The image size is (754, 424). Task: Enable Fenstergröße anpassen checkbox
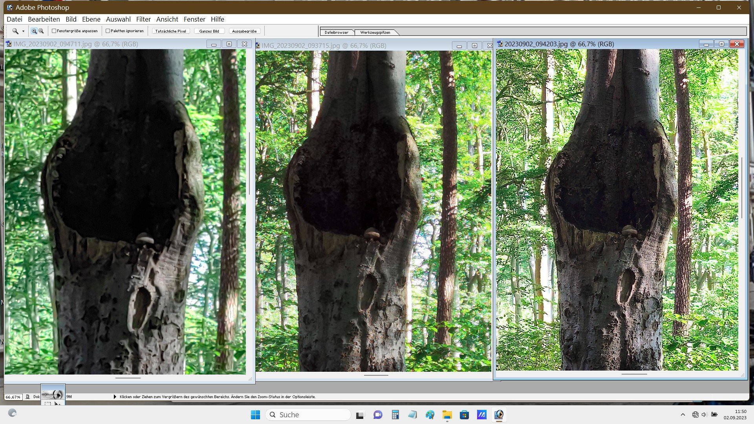pyautogui.click(x=54, y=31)
